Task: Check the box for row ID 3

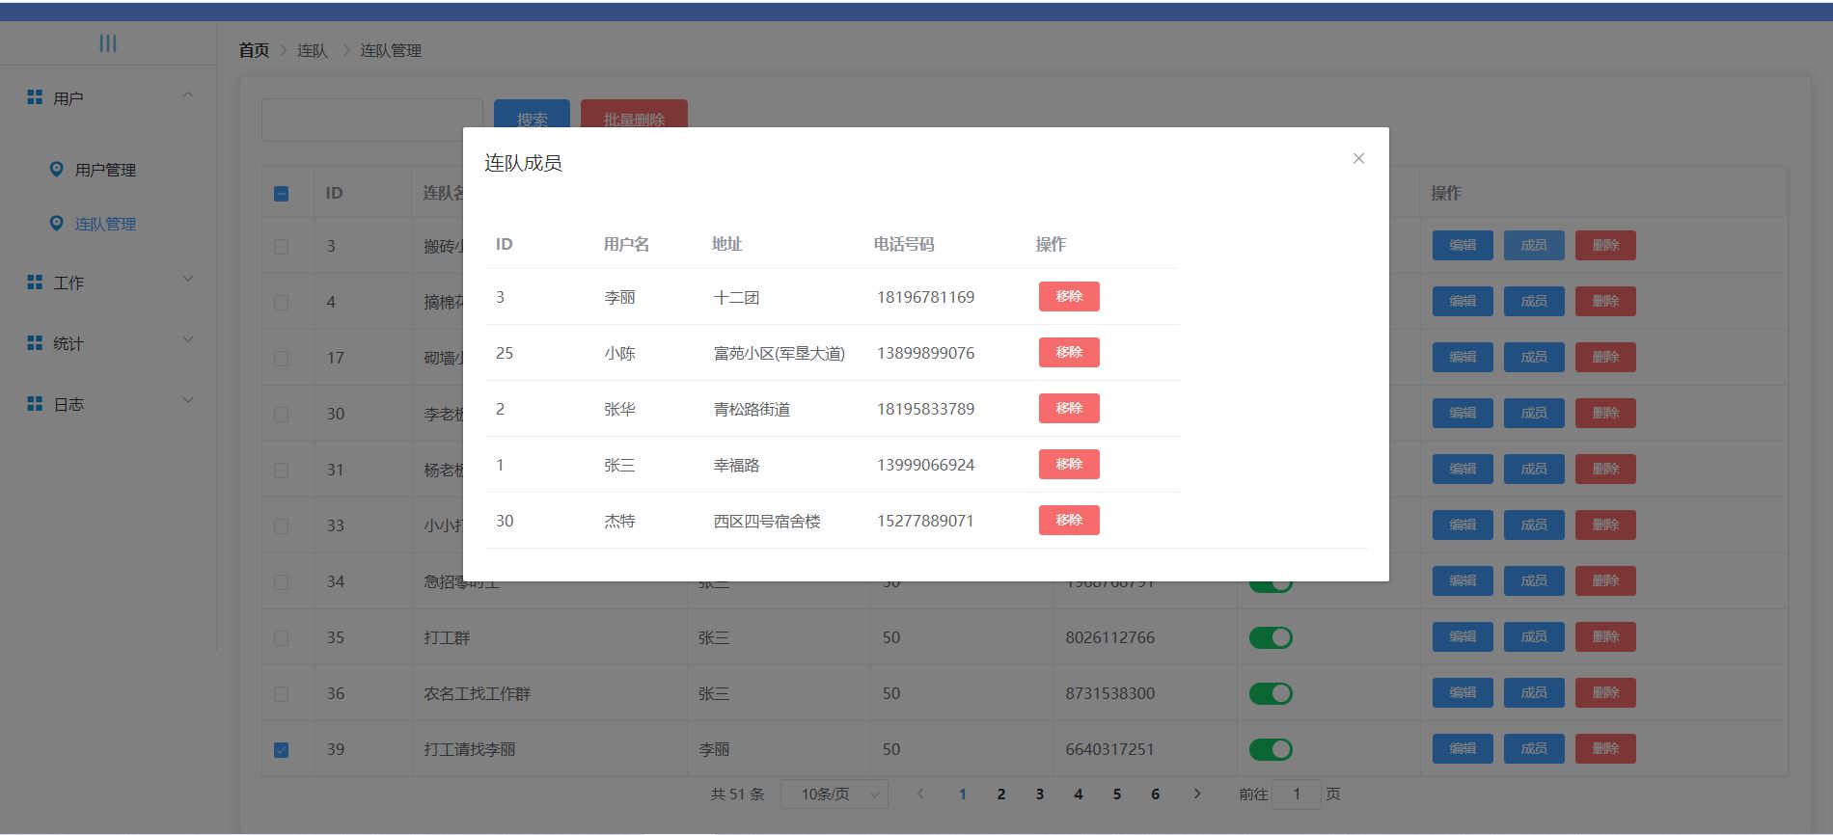Action: pyautogui.click(x=281, y=247)
